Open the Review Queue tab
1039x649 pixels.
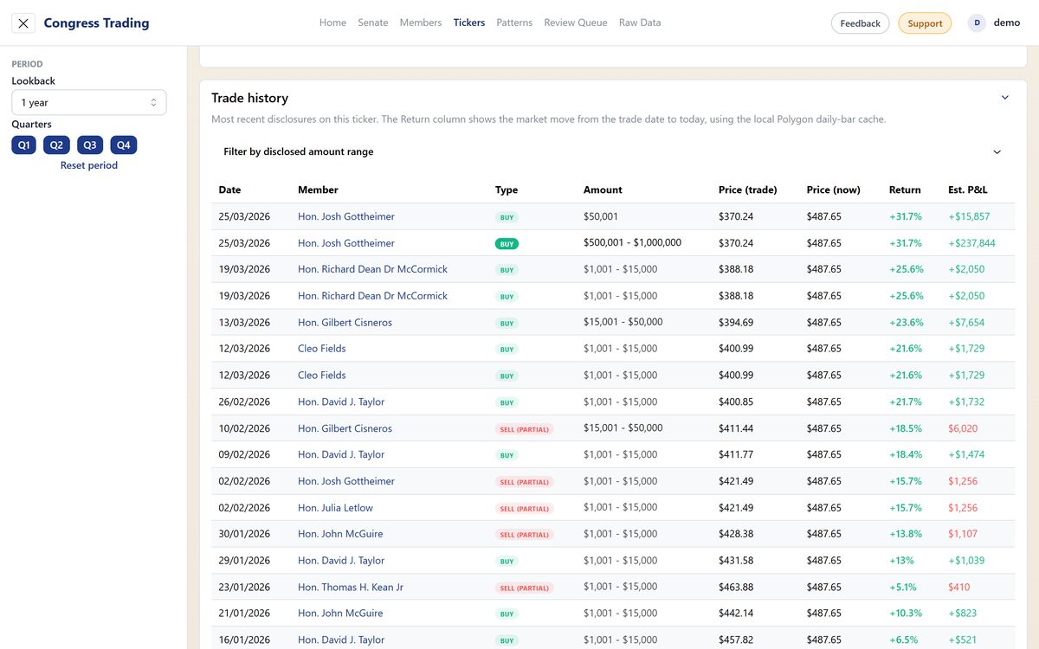click(x=576, y=22)
